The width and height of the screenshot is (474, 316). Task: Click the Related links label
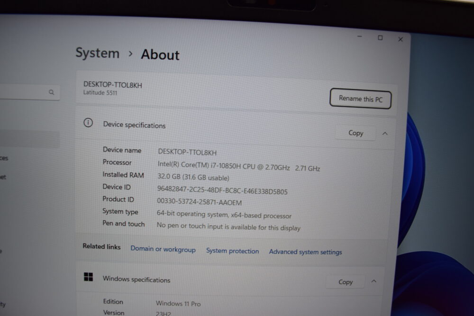click(x=101, y=246)
